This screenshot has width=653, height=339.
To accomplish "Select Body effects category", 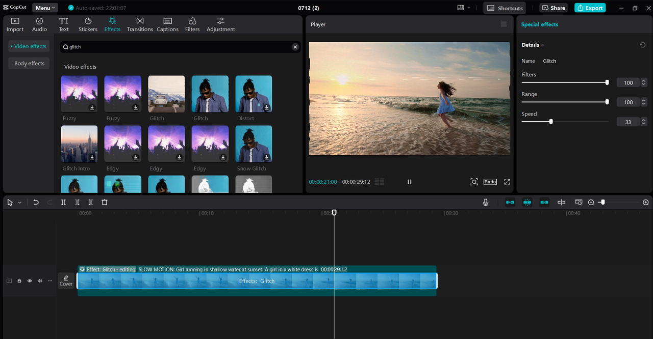I will click(x=29, y=64).
